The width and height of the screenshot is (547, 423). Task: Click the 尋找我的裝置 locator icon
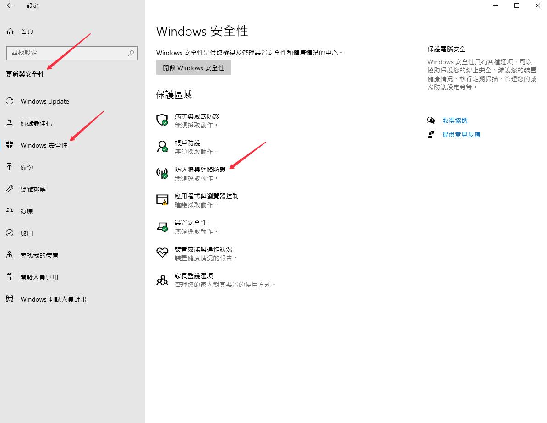coord(10,255)
